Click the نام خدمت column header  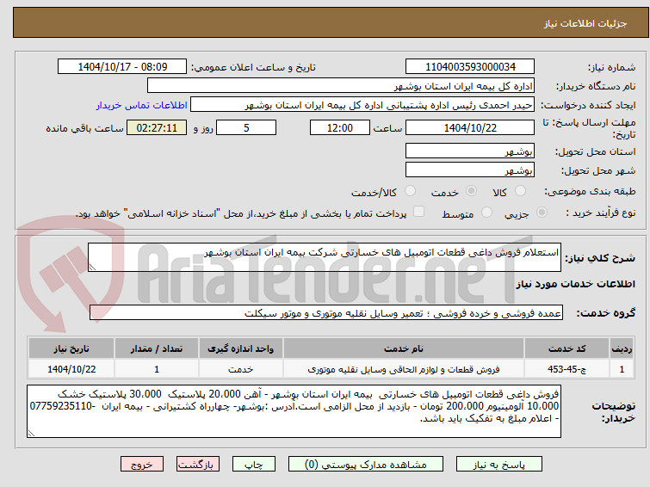coord(404,348)
